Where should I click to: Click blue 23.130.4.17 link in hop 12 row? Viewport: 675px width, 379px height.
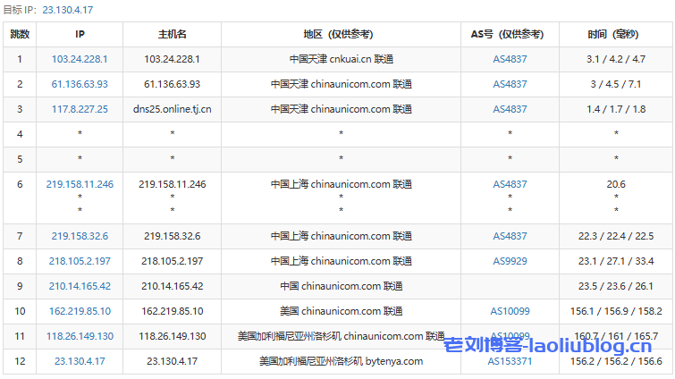click(80, 361)
